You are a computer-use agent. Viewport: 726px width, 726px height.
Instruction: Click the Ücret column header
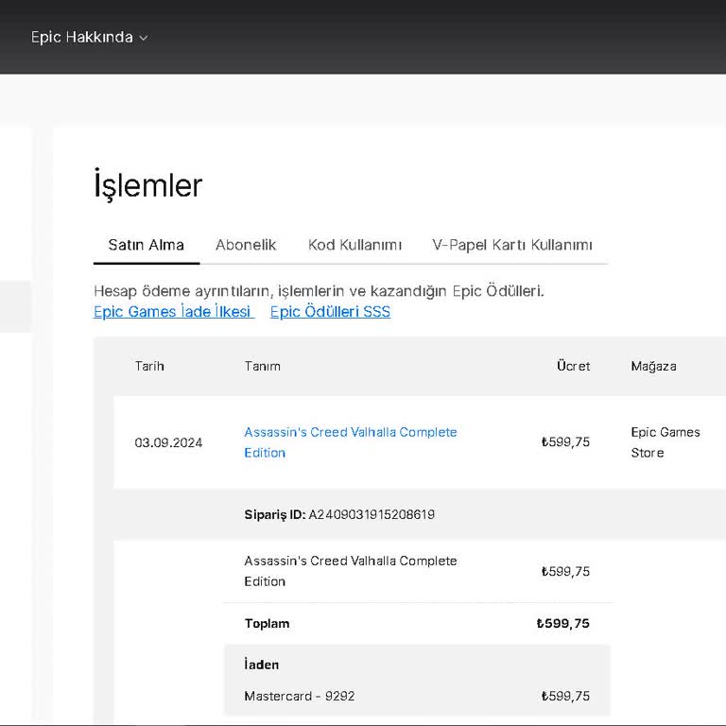(573, 366)
